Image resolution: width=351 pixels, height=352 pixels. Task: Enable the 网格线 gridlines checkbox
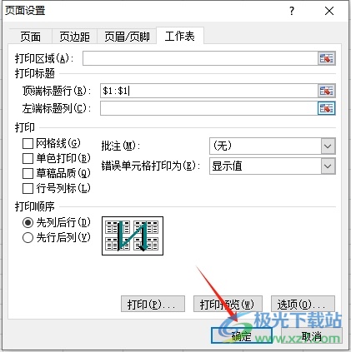[x=28, y=144]
